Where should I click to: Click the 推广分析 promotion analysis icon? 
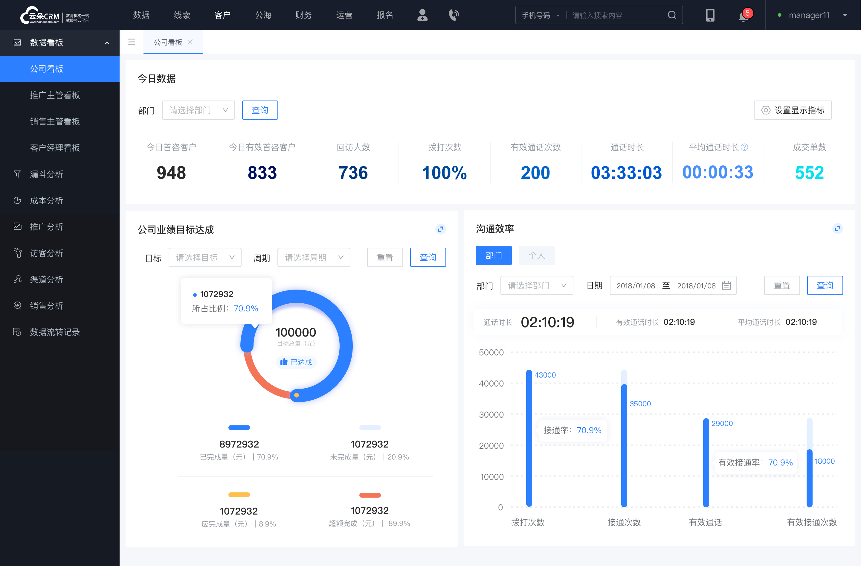tap(16, 226)
